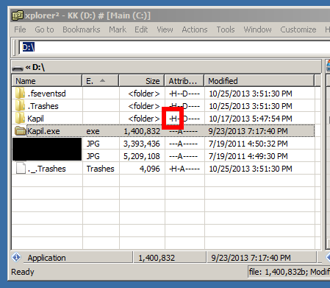Image resolution: width=330 pixels, height=288 pixels.
Task: Click the -H-A----- attribute of ._.Trashes
Action: click(184, 169)
